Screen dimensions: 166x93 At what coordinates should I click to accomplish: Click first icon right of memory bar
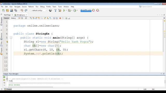coord(94,10)
